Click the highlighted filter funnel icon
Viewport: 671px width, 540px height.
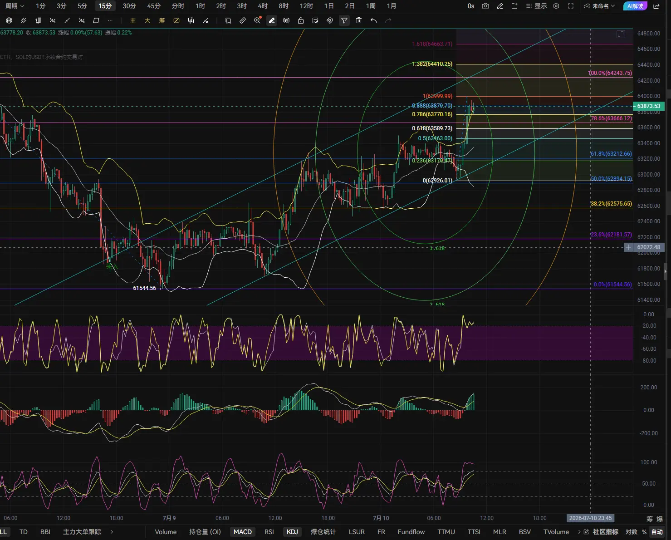344,20
